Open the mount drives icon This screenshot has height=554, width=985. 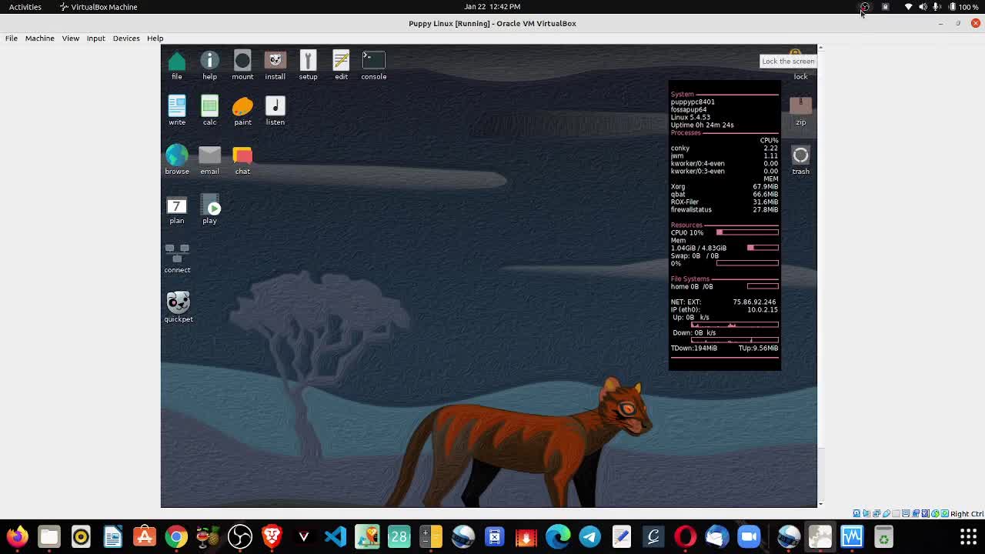(242, 65)
